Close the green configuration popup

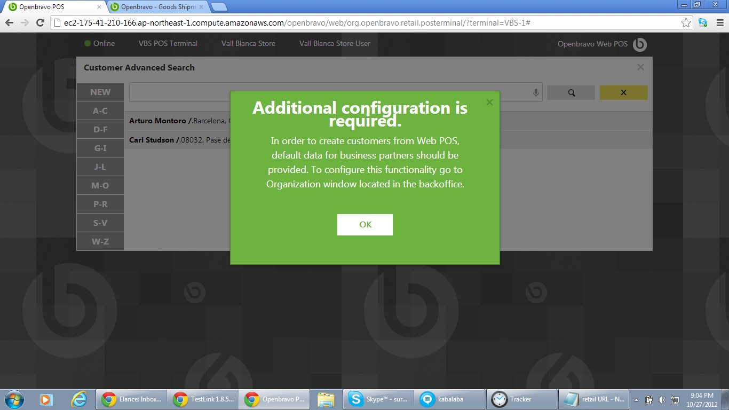pos(489,102)
